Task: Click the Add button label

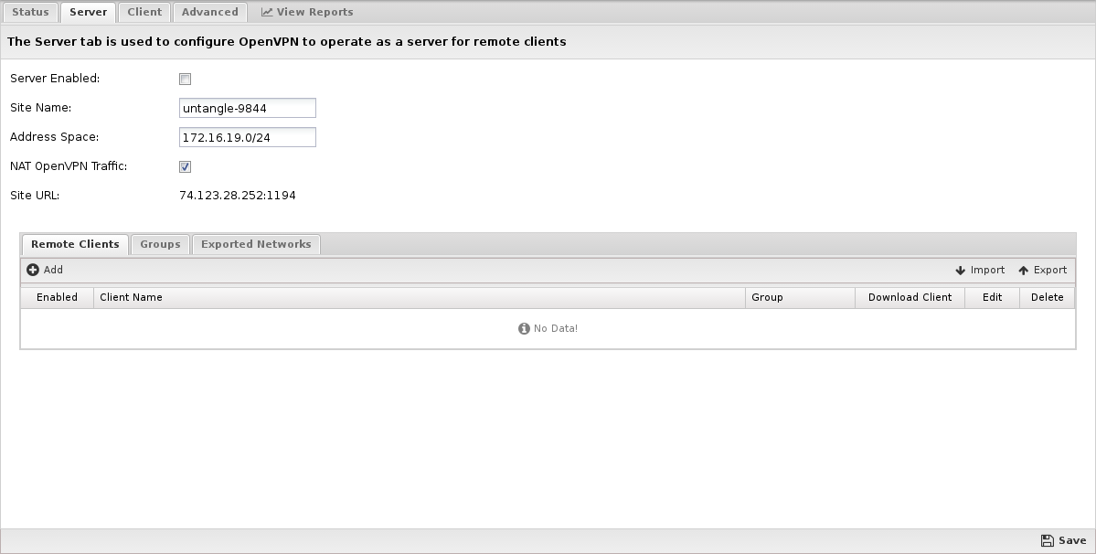Action: click(53, 270)
